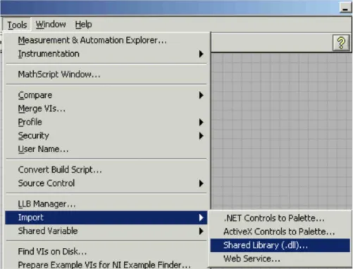Choose Merge VIs from Tools menu

click(x=106, y=108)
